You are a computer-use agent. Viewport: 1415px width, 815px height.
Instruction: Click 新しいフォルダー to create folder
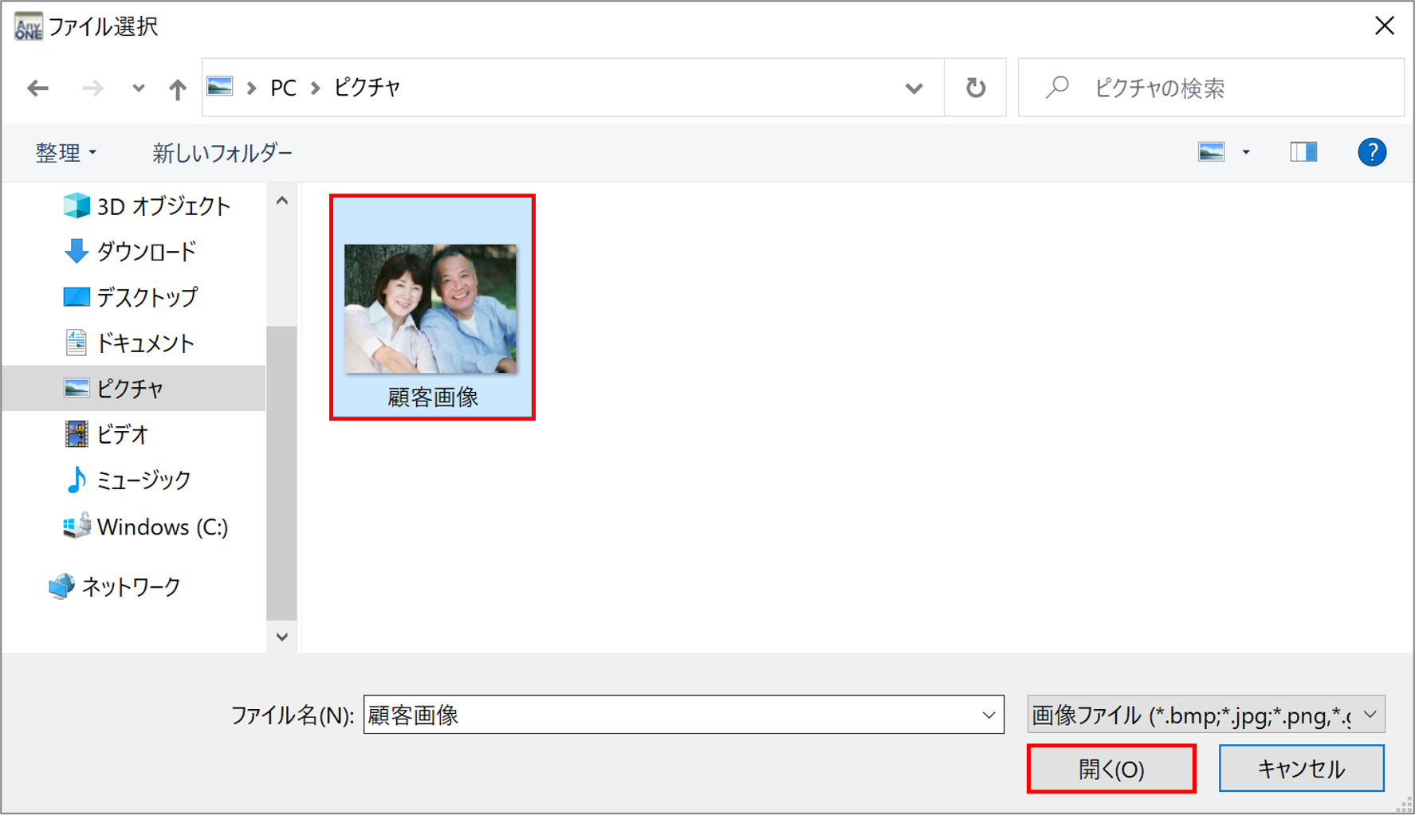click(x=222, y=153)
